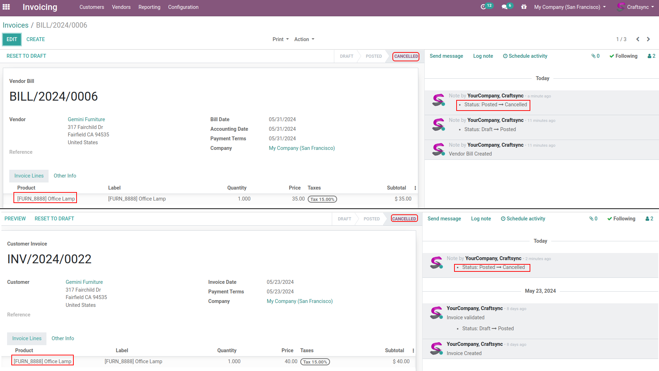Go to previous record arrow

[638, 39]
